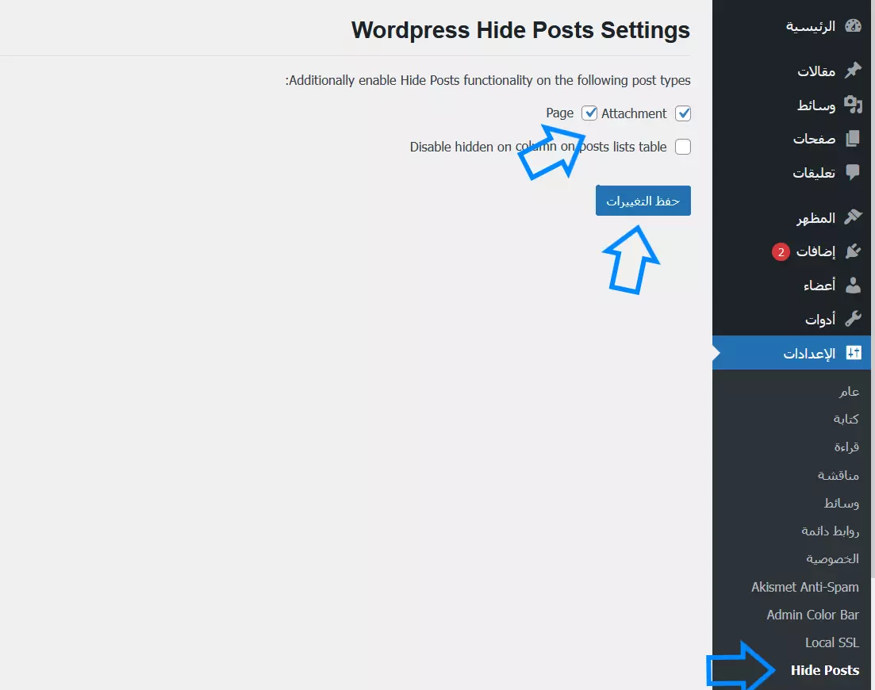Go to كتابة writing settings submenu
This screenshot has width=875, height=690.
[x=846, y=419]
